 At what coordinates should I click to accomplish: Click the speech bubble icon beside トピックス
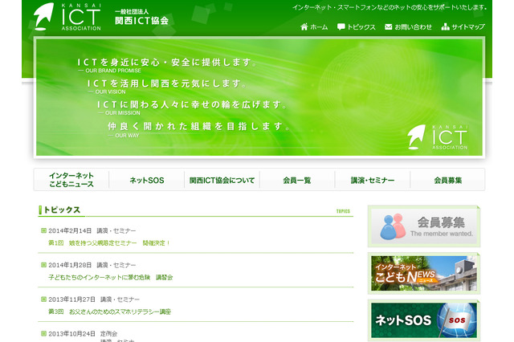point(341,26)
